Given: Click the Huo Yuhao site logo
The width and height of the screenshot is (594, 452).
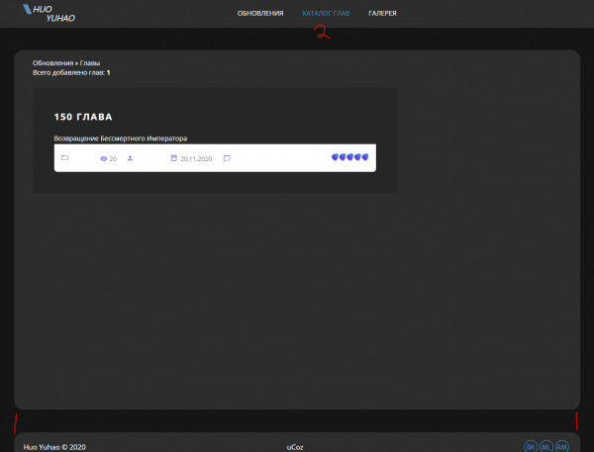Looking at the screenshot, I should [x=49, y=13].
